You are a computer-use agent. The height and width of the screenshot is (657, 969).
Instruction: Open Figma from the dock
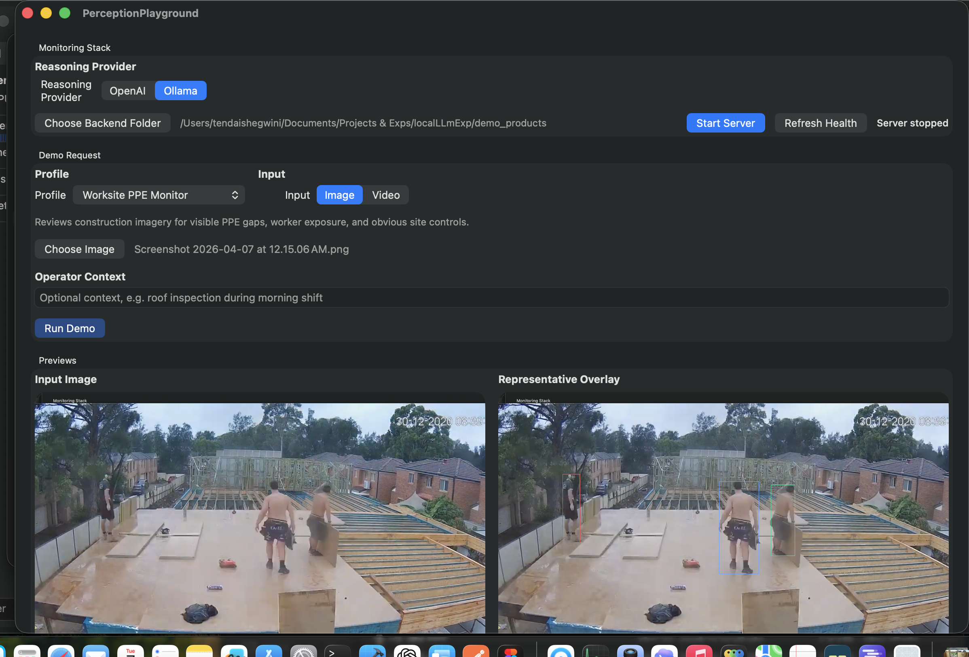(511, 652)
